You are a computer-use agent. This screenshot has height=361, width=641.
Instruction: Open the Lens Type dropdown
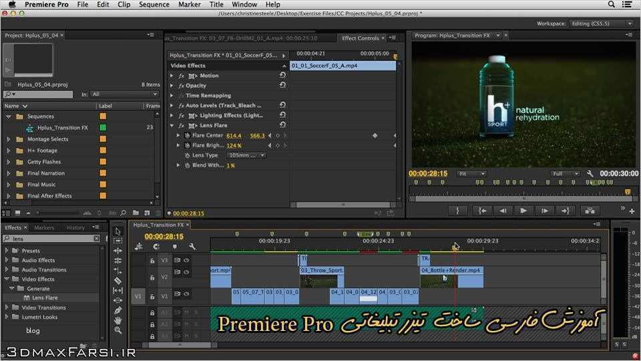[246, 156]
